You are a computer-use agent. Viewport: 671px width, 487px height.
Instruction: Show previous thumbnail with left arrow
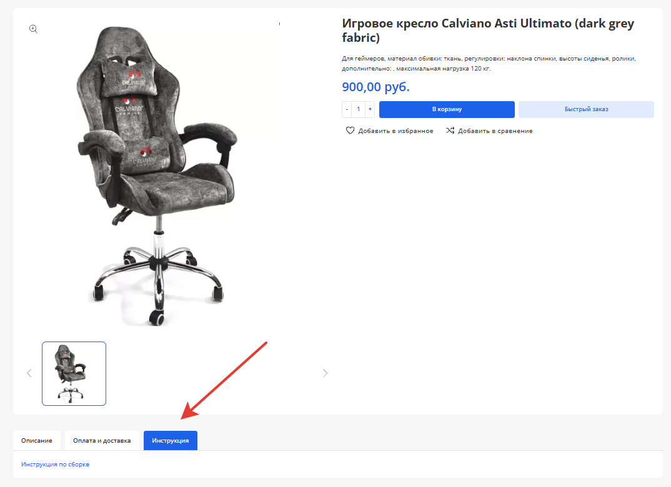click(x=29, y=373)
